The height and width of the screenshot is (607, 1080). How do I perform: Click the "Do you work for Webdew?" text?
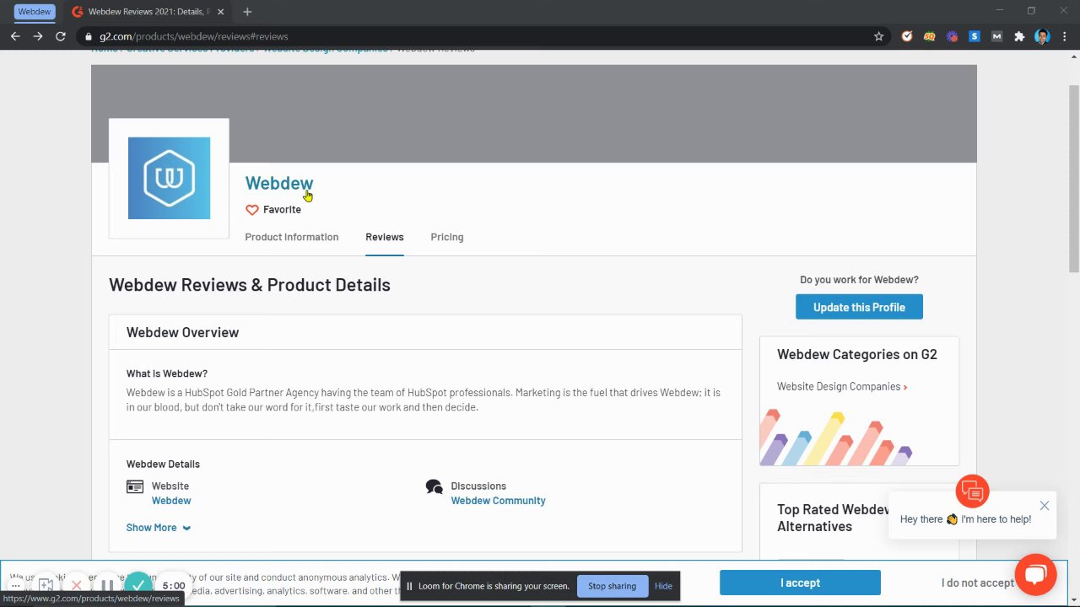click(x=859, y=280)
